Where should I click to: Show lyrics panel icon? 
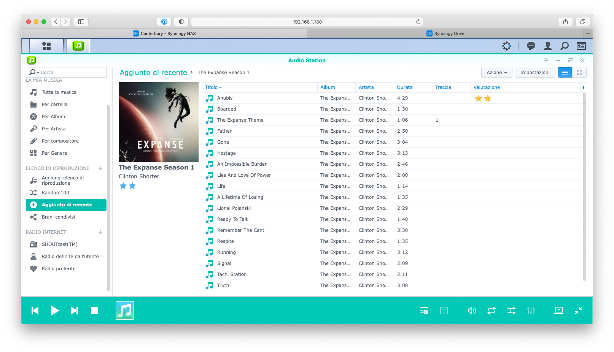(x=444, y=311)
